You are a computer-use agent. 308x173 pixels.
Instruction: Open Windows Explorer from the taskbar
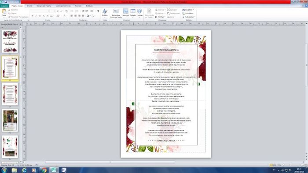click(14, 170)
